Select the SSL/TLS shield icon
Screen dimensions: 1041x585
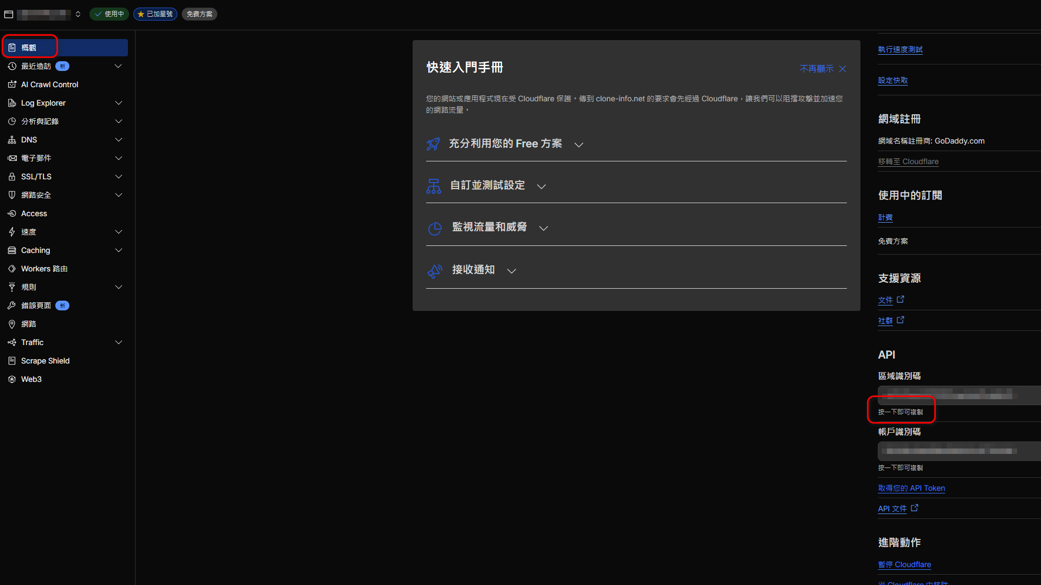[x=12, y=177]
